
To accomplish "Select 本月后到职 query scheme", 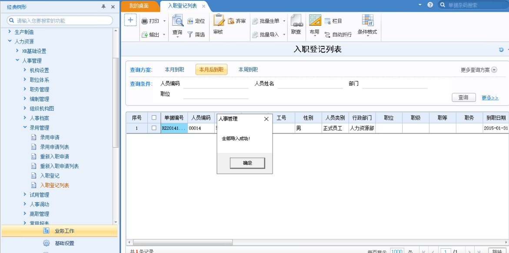I will (211, 69).
